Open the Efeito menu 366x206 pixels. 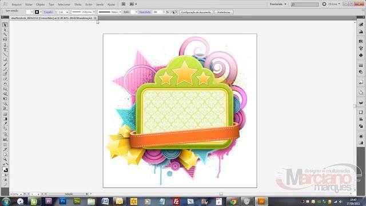click(x=78, y=5)
